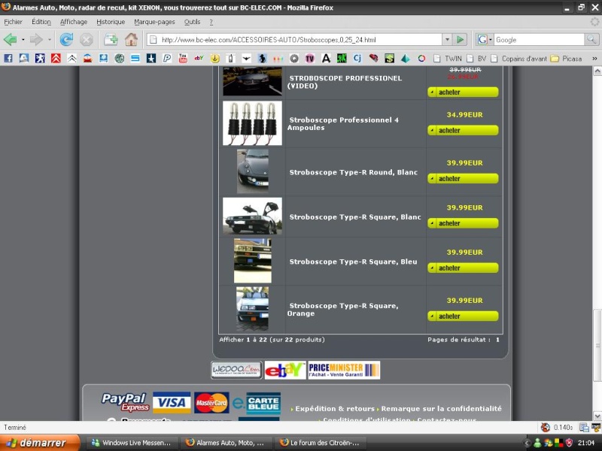Screen dimensions: 602x451
Task: Open the pink TV bookmark
Action: coord(310,59)
